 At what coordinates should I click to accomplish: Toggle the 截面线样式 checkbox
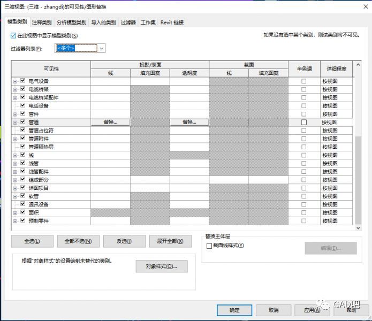tap(209, 246)
